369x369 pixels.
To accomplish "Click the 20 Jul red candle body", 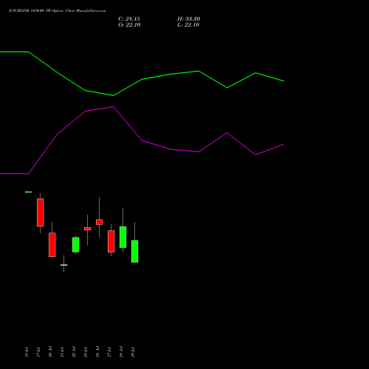I will [x=52, y=245].
